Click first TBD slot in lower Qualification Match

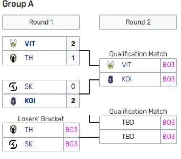130,123
